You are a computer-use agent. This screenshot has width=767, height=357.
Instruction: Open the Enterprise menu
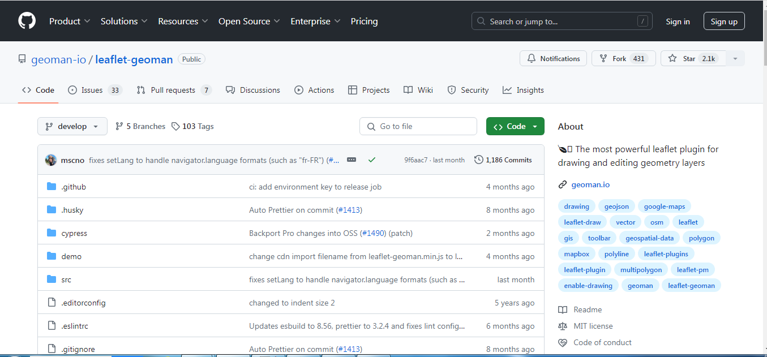coord(315,21)
